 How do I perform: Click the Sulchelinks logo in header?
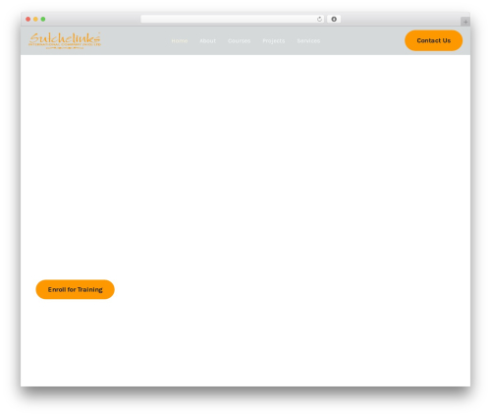pyautogui.click(x=65, y=40)
